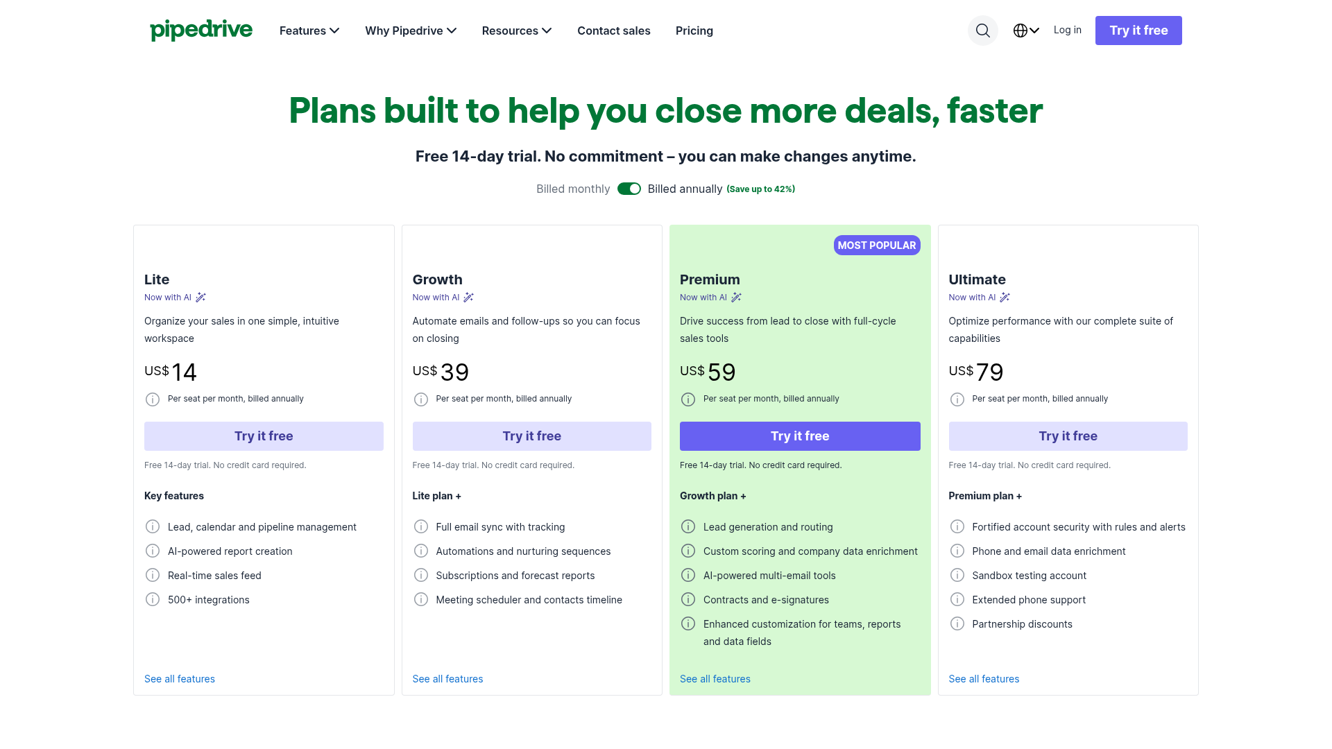Open info for Extended phone support

[957, 599]
